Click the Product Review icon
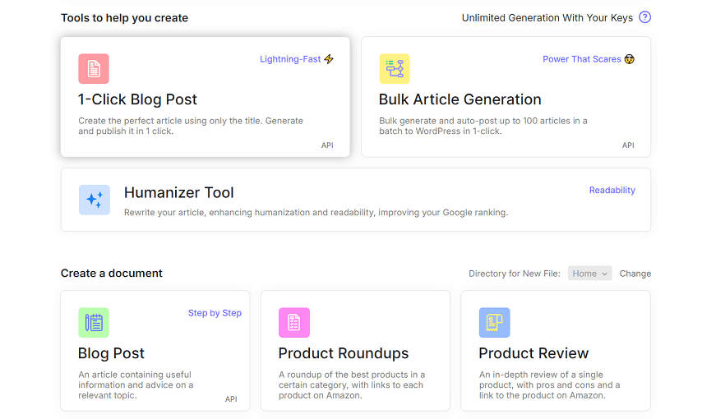702x419 pixels. [x=494, y=322]
